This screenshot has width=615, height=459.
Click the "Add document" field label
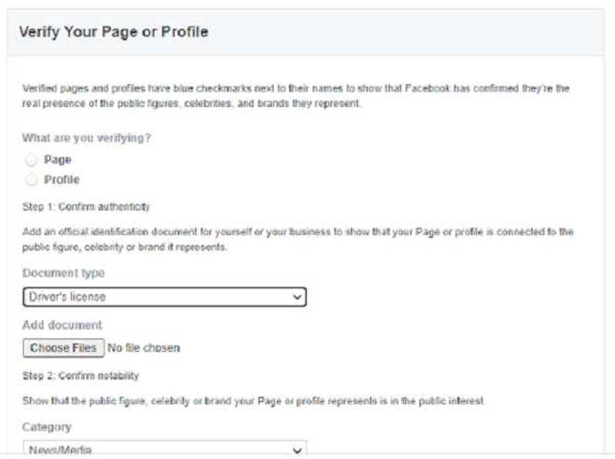(62, 325)
